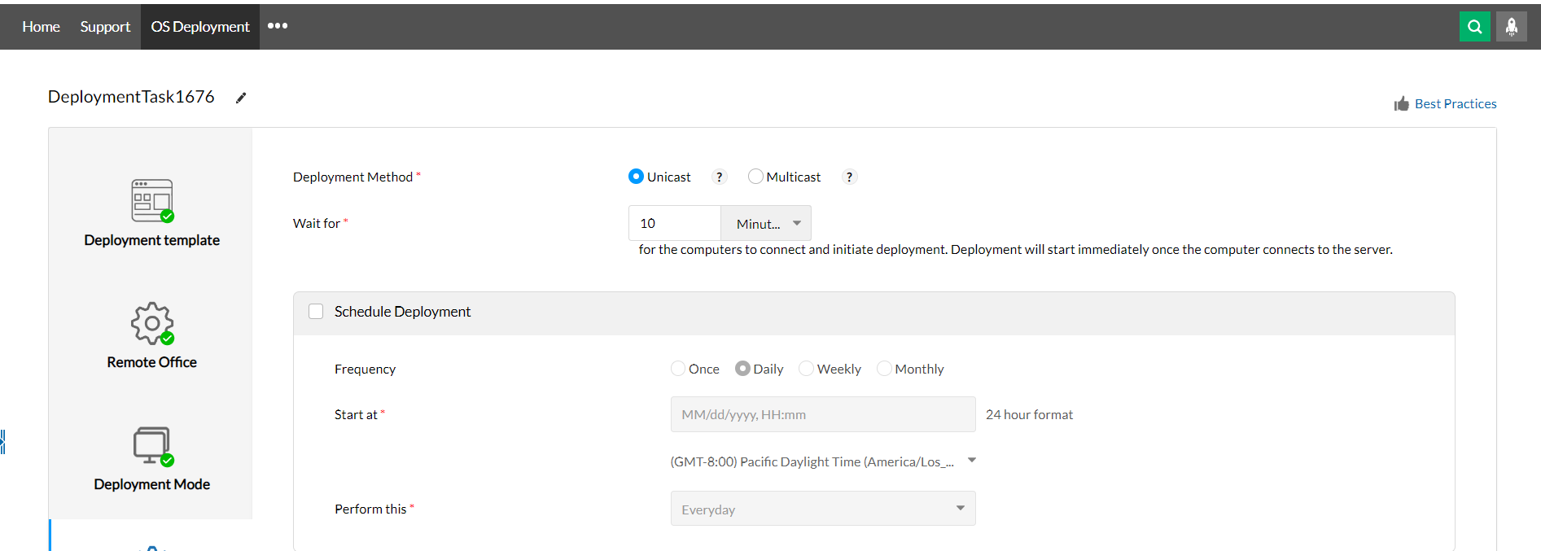This screenshot has width=1541, height=551.
Task: Select the Multicast deployment method
Action: pyautogui.click(x=755, y=177)
